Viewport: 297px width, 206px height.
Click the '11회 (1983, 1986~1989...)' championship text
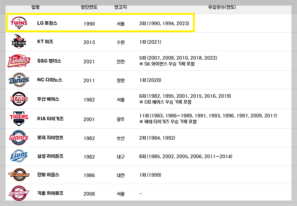[x=208, y=116]
